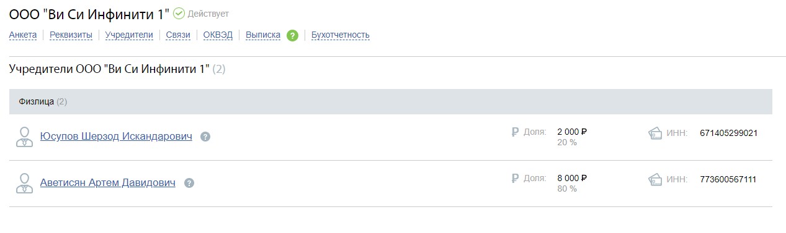Image resolution: width=786 pixels, height=233 pixels.
Task: Open Аветисян Артем Давидович's profile link
Action: click(108, 182)
